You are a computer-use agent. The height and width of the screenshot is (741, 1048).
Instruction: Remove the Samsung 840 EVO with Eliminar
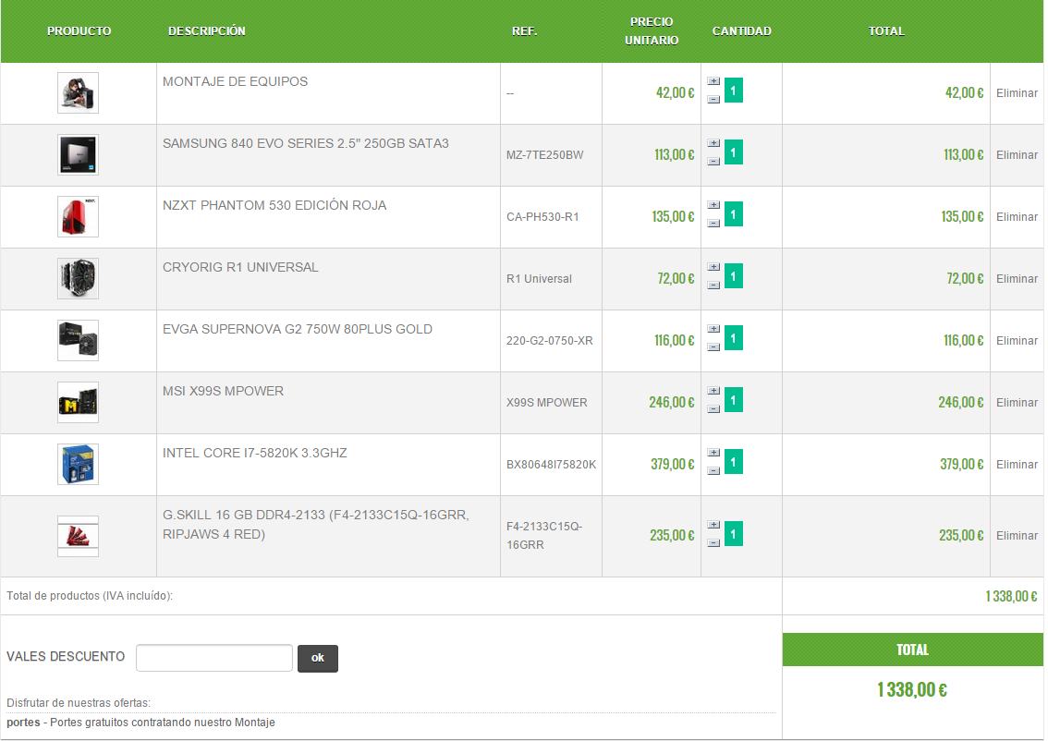tap(1017, 155)
